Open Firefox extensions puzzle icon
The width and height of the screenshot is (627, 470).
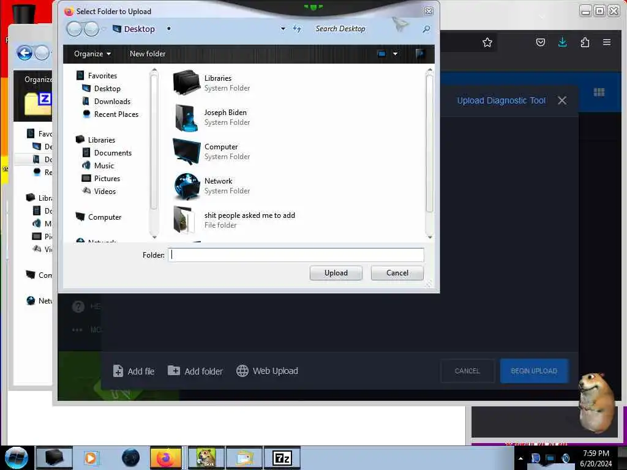pos(585,42)
